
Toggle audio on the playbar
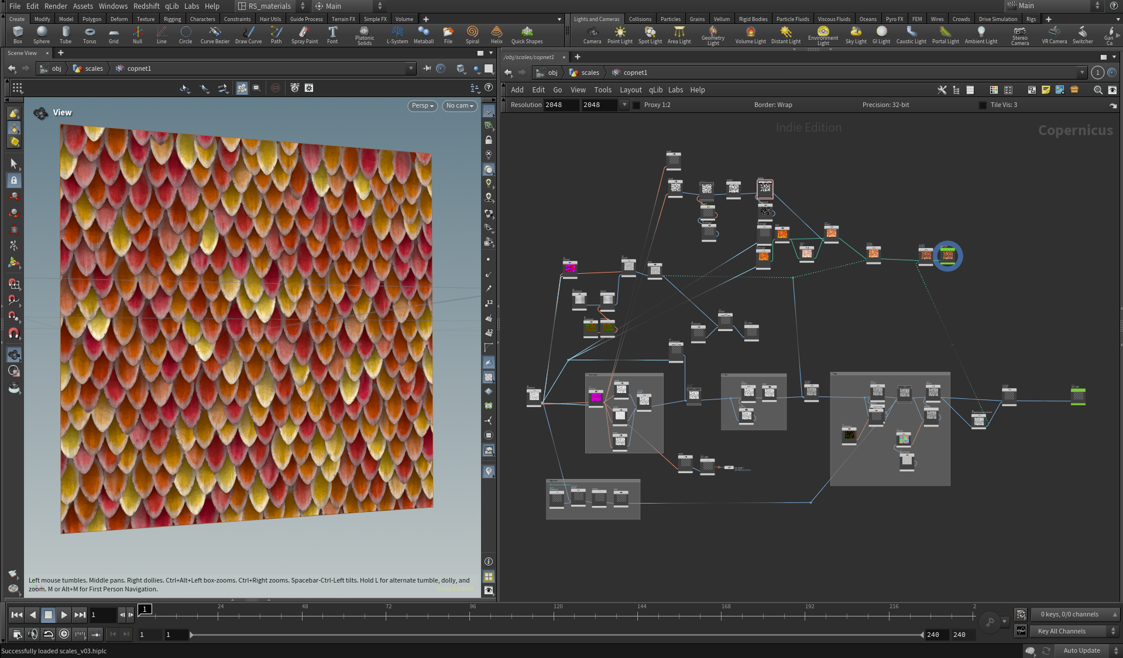click(x=33, y=634)
